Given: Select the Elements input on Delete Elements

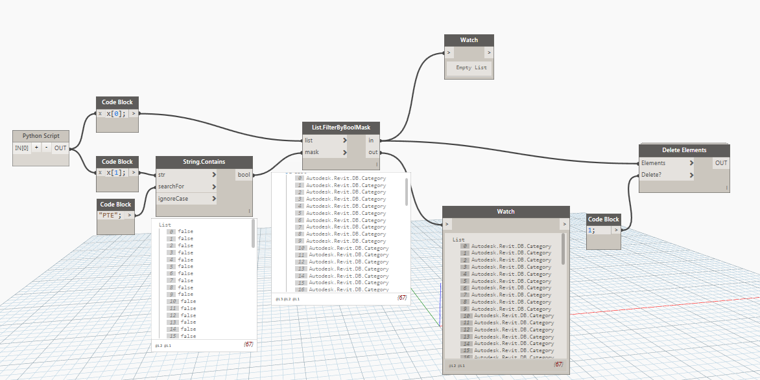Looking at the screenshot, I should click(x=667, y=163).
